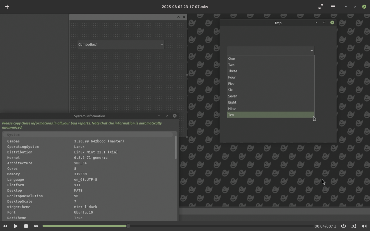
Task: Collapse the form editor panel chevron
Action: 178,17
